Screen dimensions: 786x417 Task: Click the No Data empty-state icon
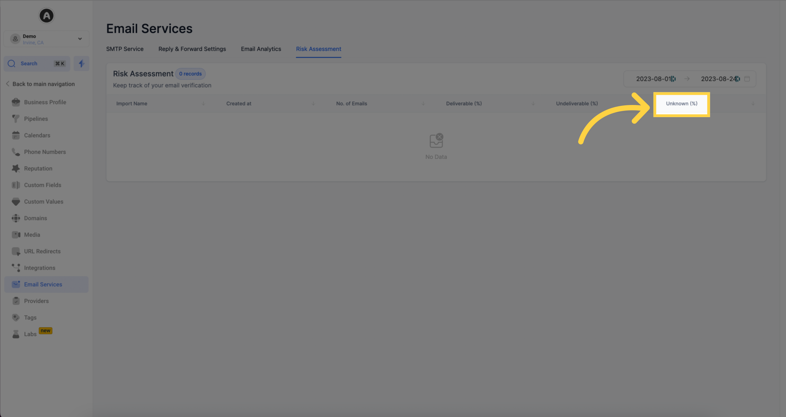tap(436, 141)
